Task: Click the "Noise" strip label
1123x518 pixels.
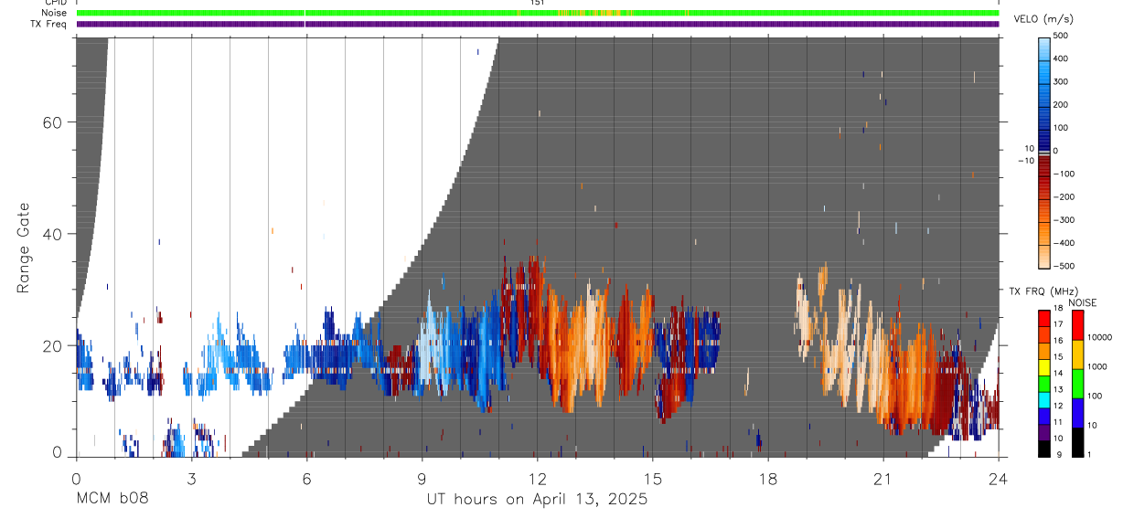Action: 53,13
